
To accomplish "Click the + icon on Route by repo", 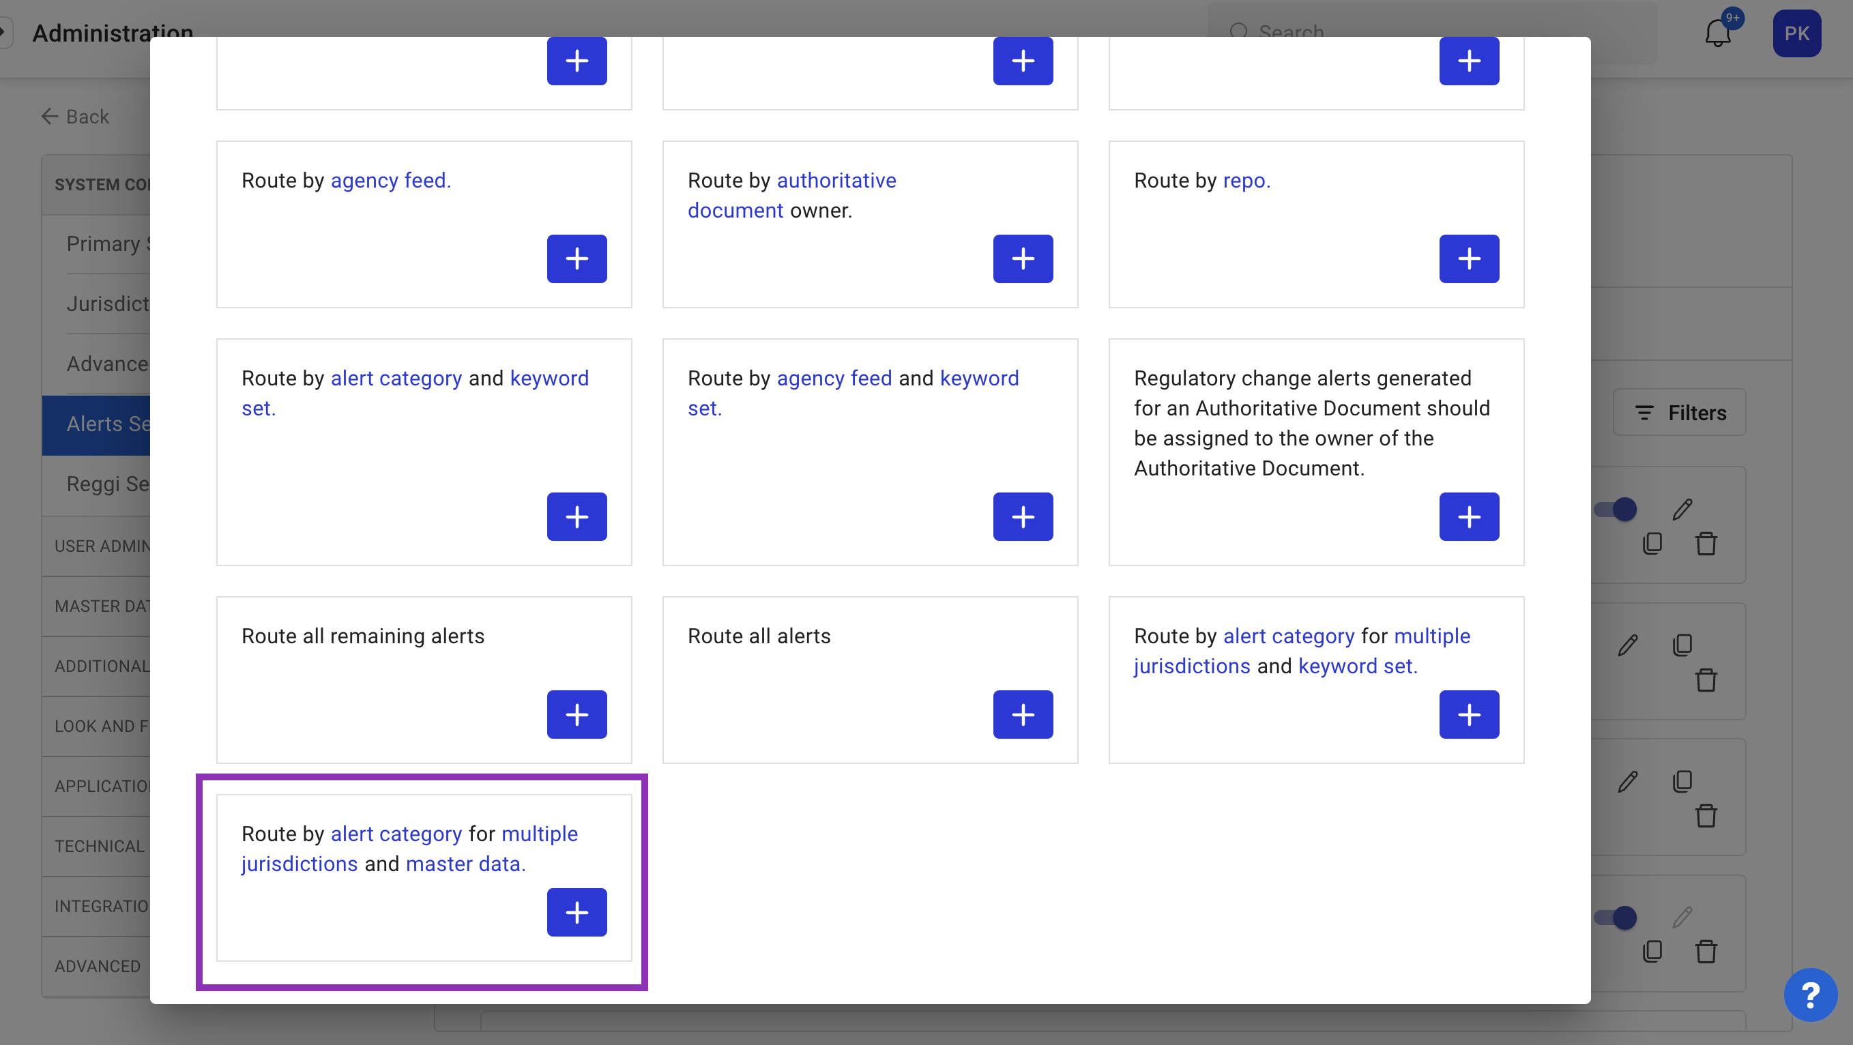I will [x=1469, y=259].
